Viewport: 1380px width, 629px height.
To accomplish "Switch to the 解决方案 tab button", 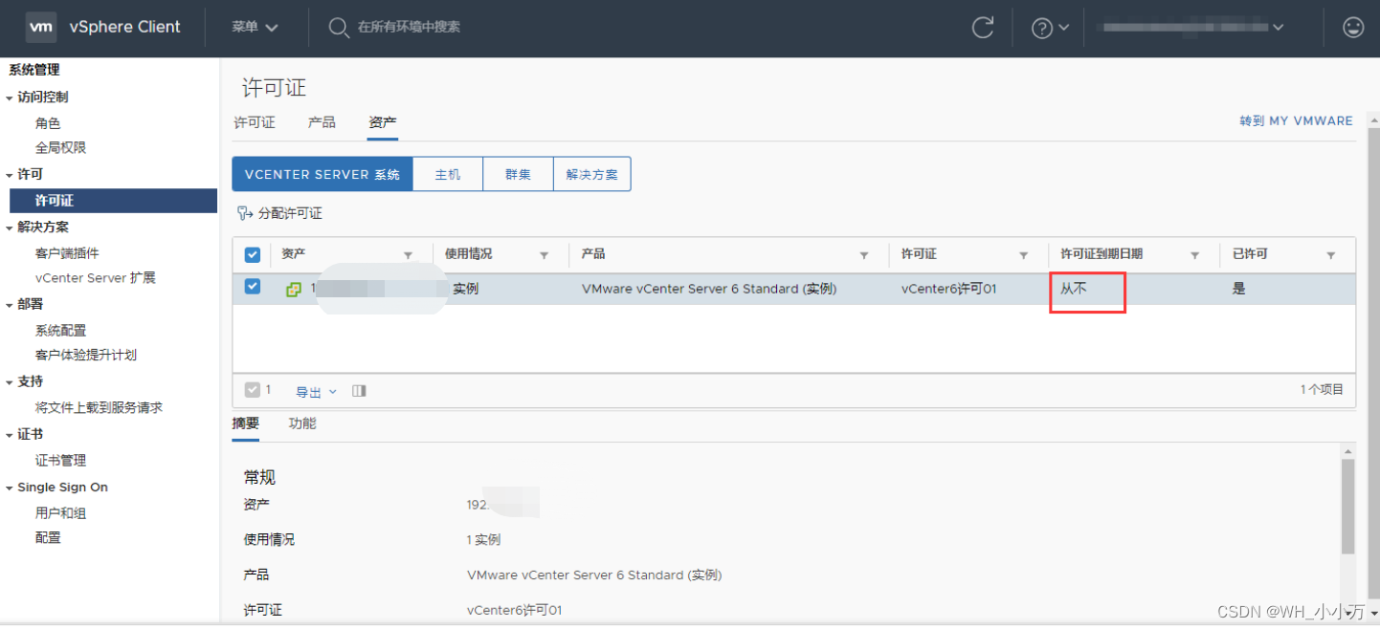I will pyautogui.click(x=592, y=174).
